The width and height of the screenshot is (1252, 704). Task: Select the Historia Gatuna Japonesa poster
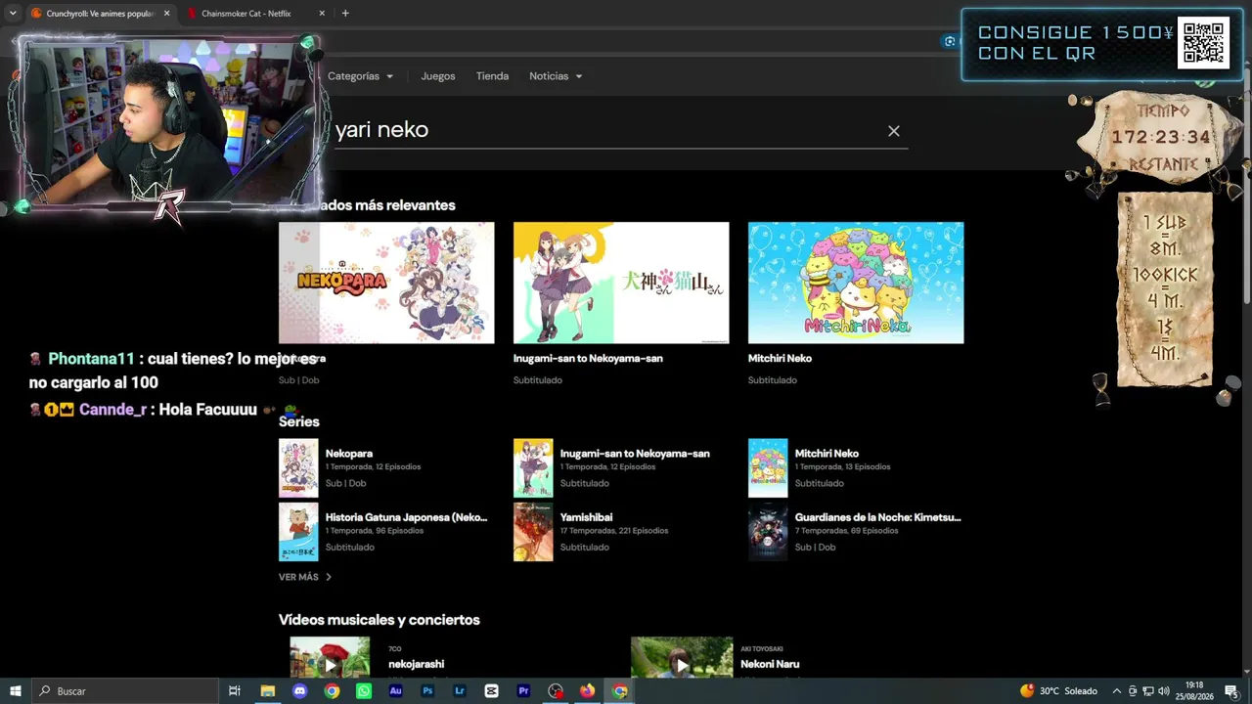point(298,532)
